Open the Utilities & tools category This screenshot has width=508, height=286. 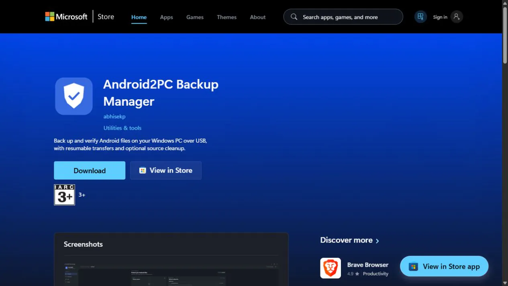tap(122, 128)
